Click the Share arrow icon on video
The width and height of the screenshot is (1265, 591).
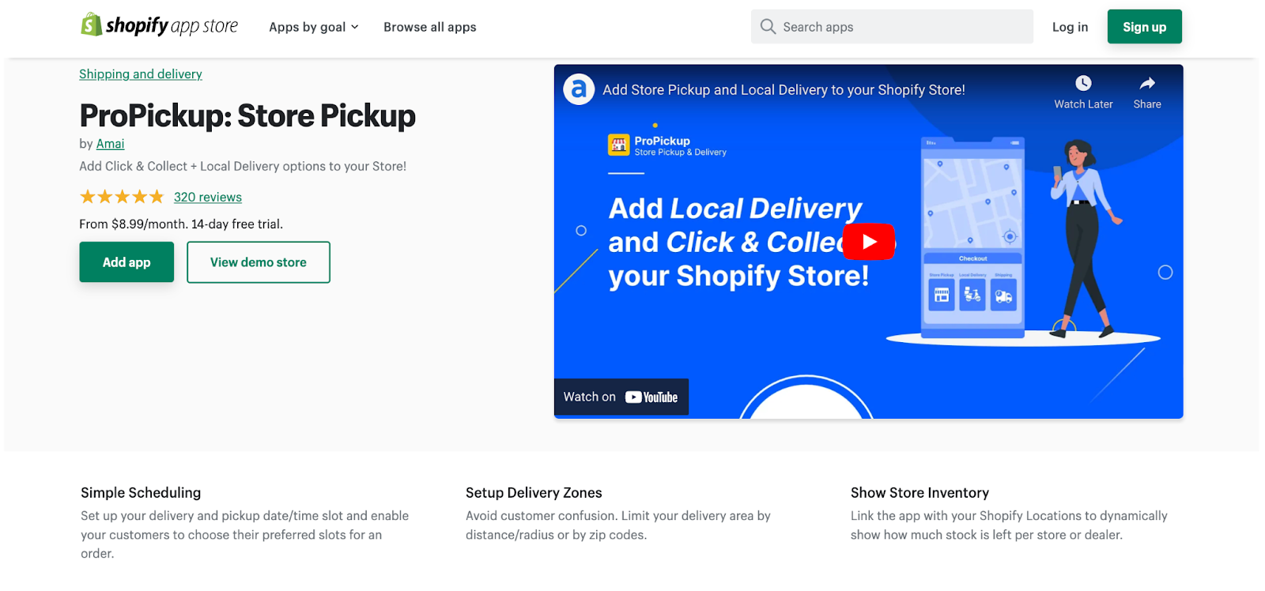[1147, 83]
